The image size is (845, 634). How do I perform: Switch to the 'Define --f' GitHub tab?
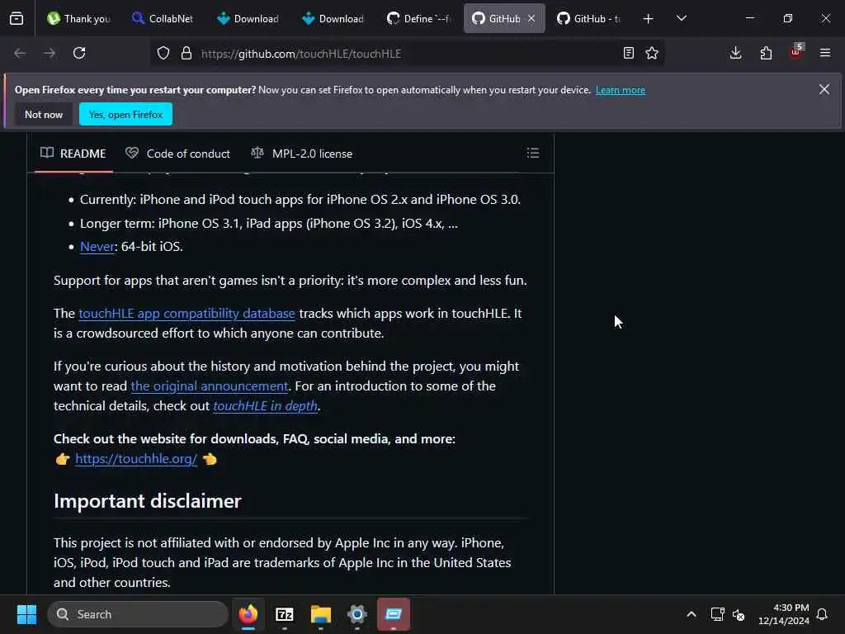[418, 18]
